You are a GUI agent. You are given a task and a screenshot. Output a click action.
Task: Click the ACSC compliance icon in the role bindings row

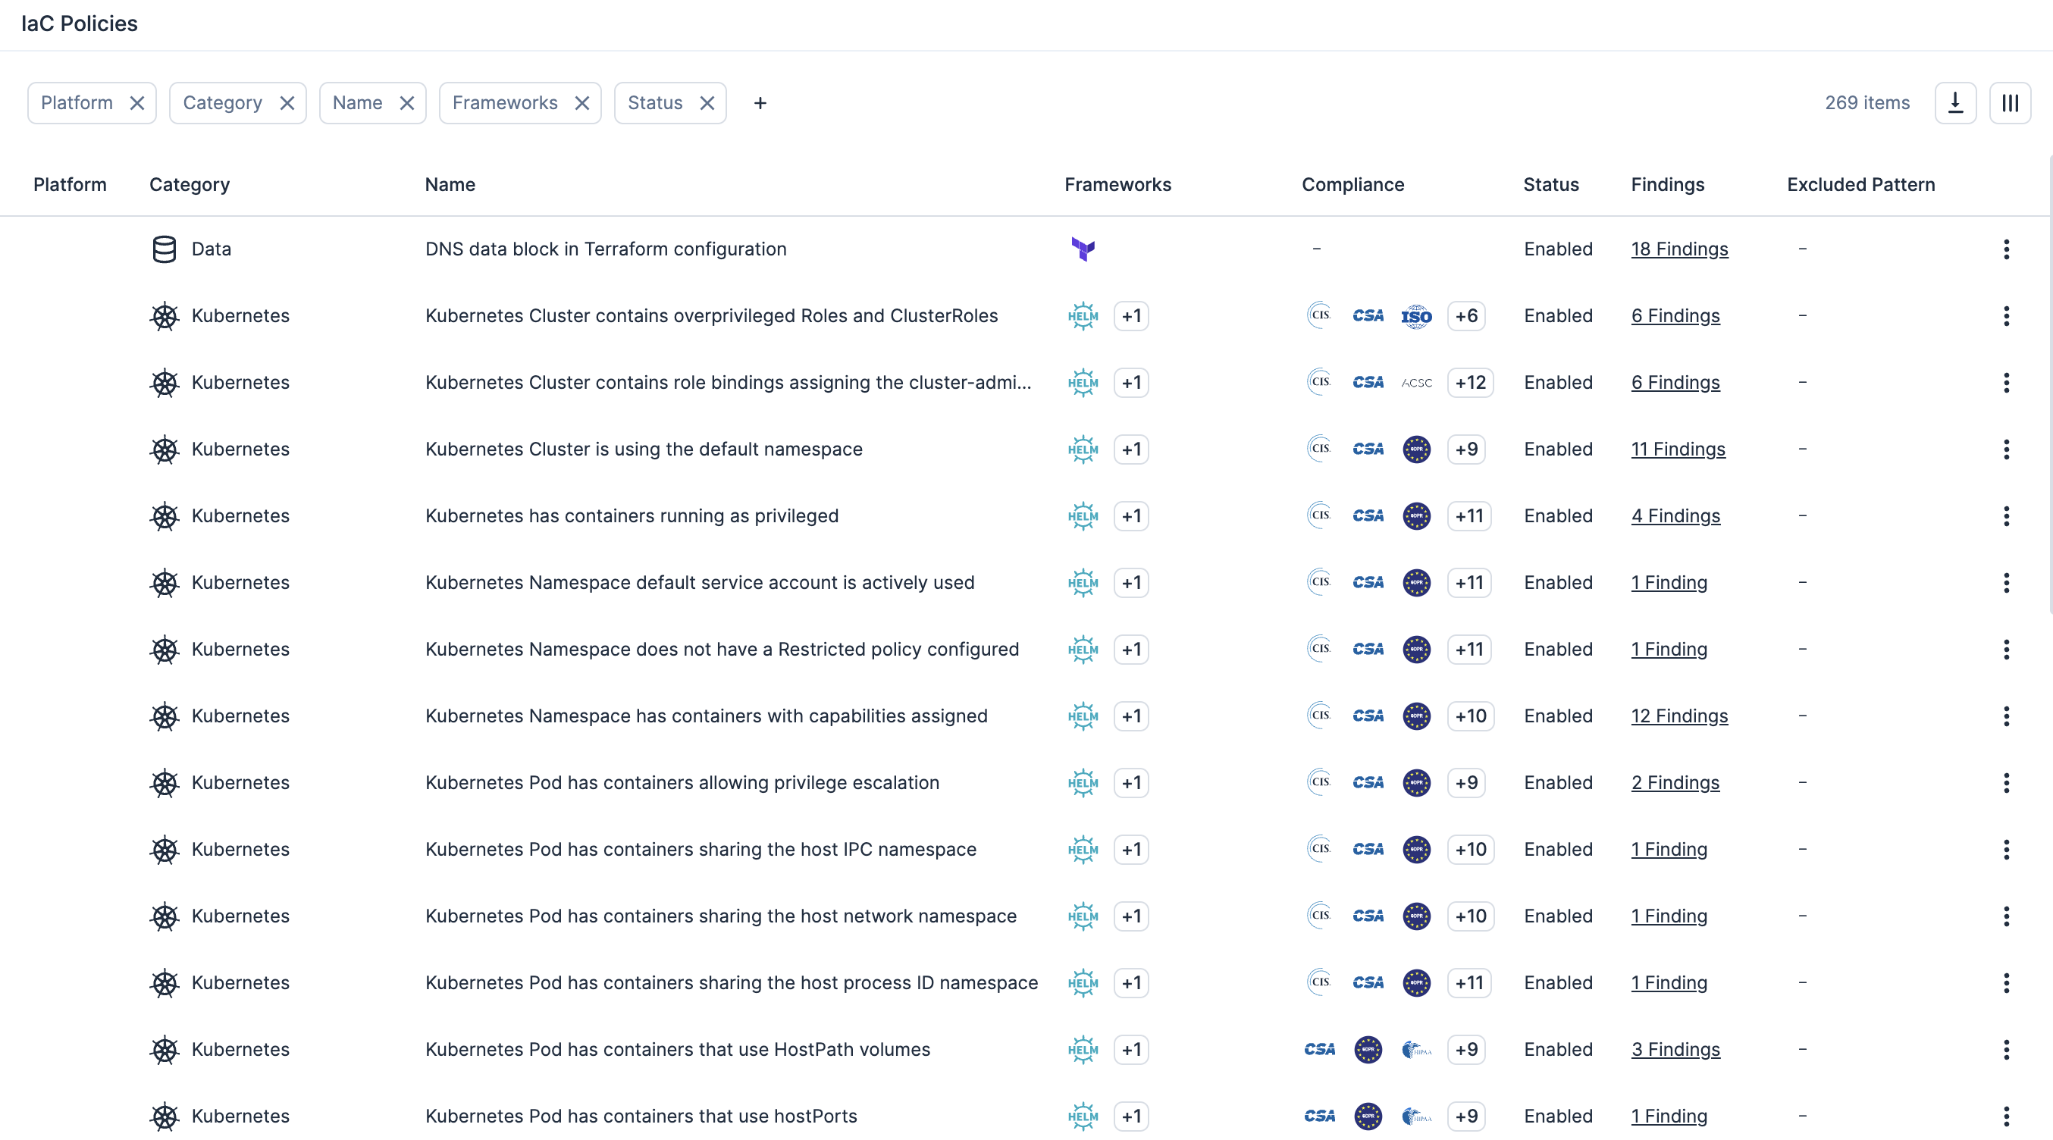coord(1416,384)
